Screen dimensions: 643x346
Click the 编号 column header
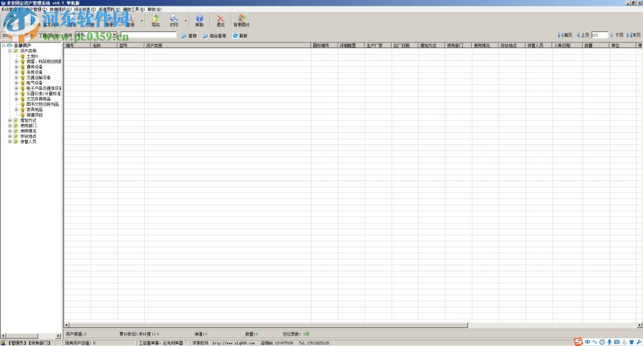tap(77, 46)
